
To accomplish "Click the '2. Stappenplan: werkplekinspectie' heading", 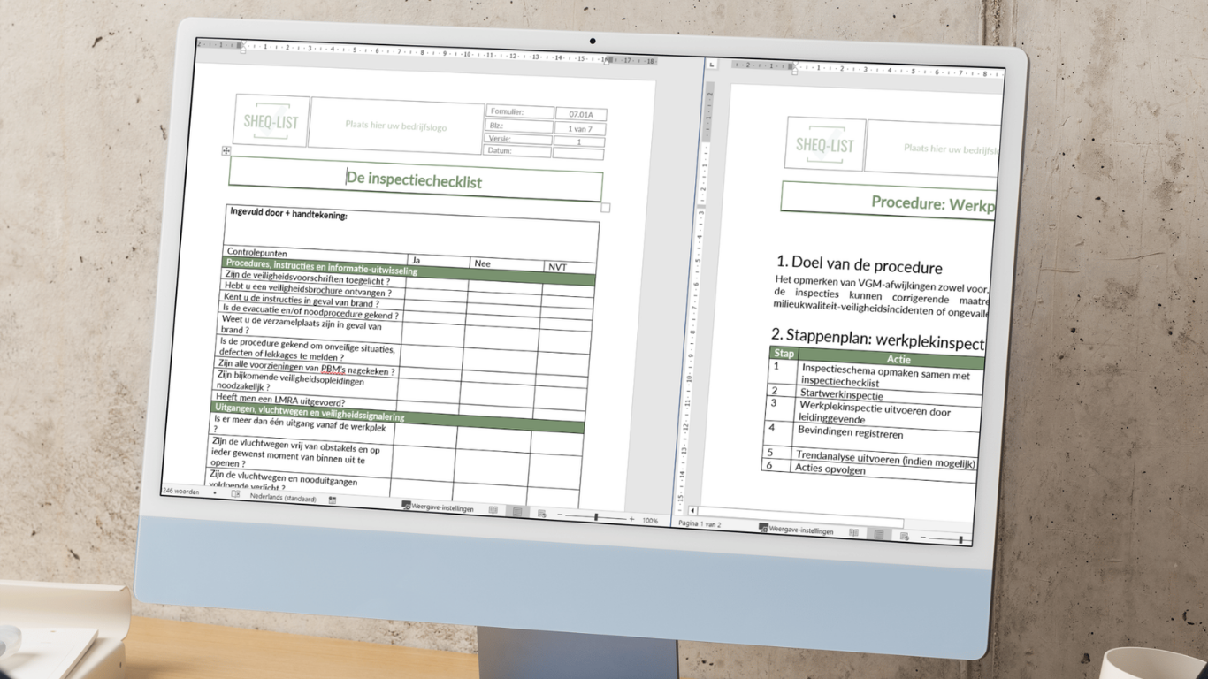I will [878, 340].
